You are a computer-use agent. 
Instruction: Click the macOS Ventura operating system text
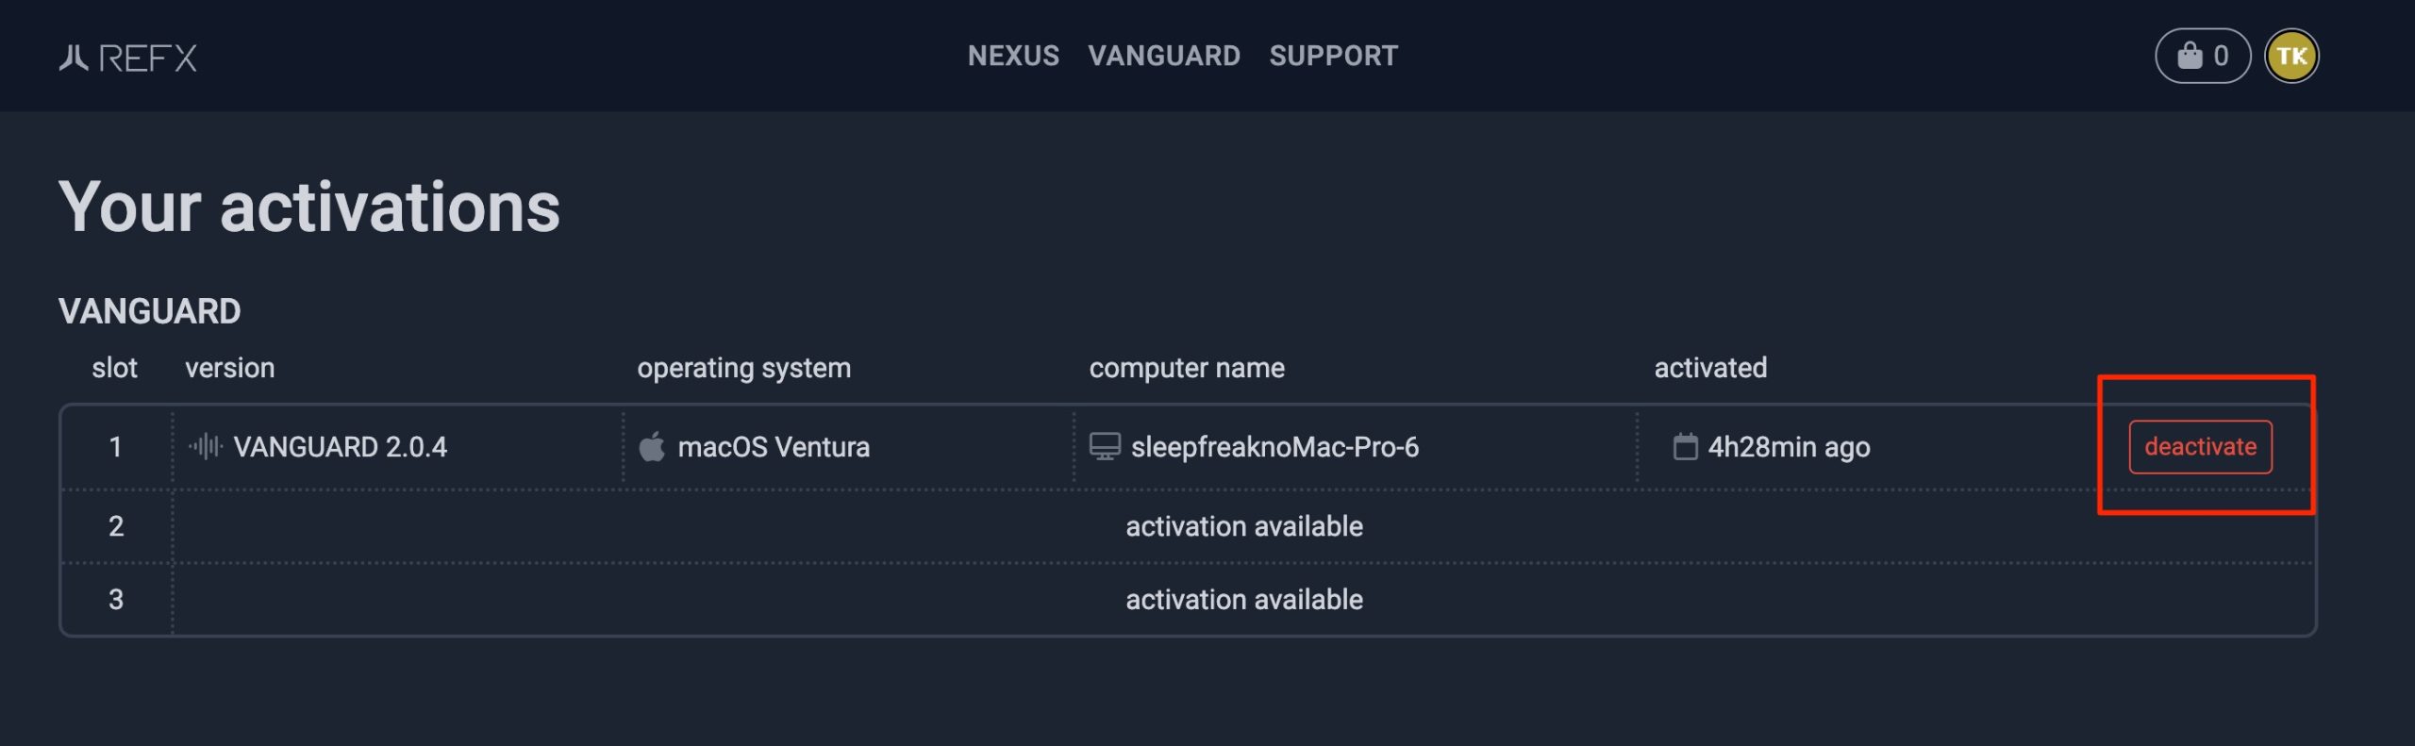774,447
